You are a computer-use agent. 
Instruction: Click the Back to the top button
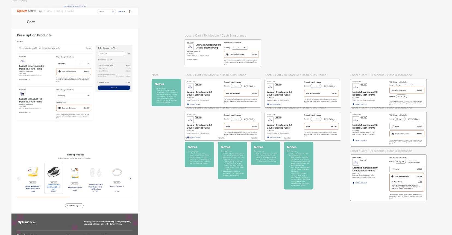74,206
